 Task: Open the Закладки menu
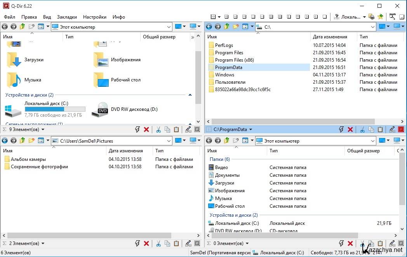tap(67, 17)
